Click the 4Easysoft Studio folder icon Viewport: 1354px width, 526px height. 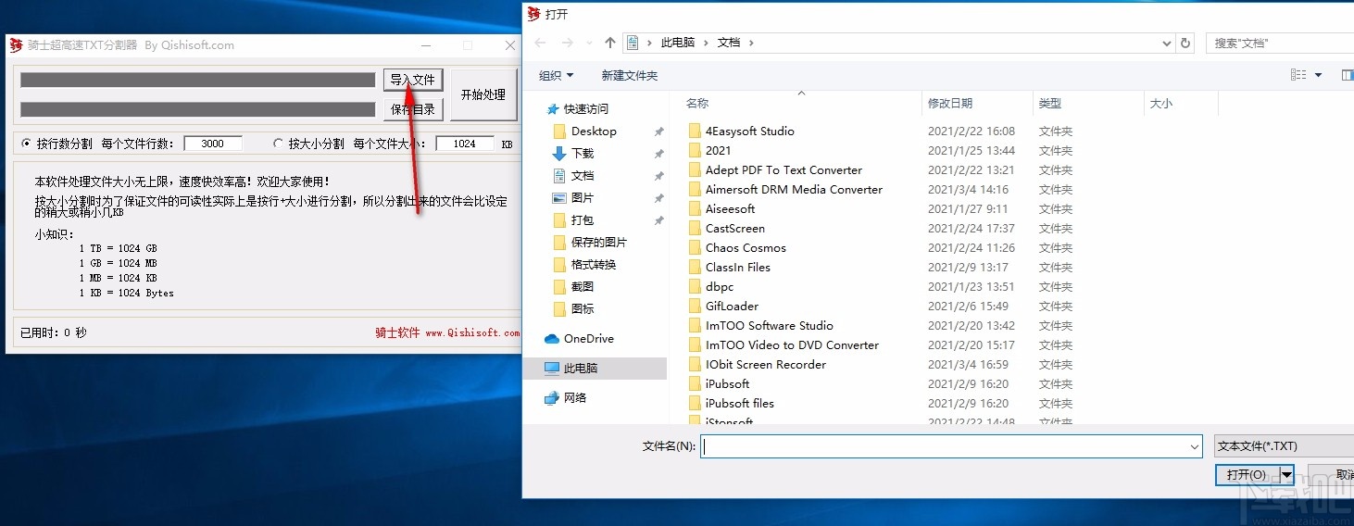696,131
